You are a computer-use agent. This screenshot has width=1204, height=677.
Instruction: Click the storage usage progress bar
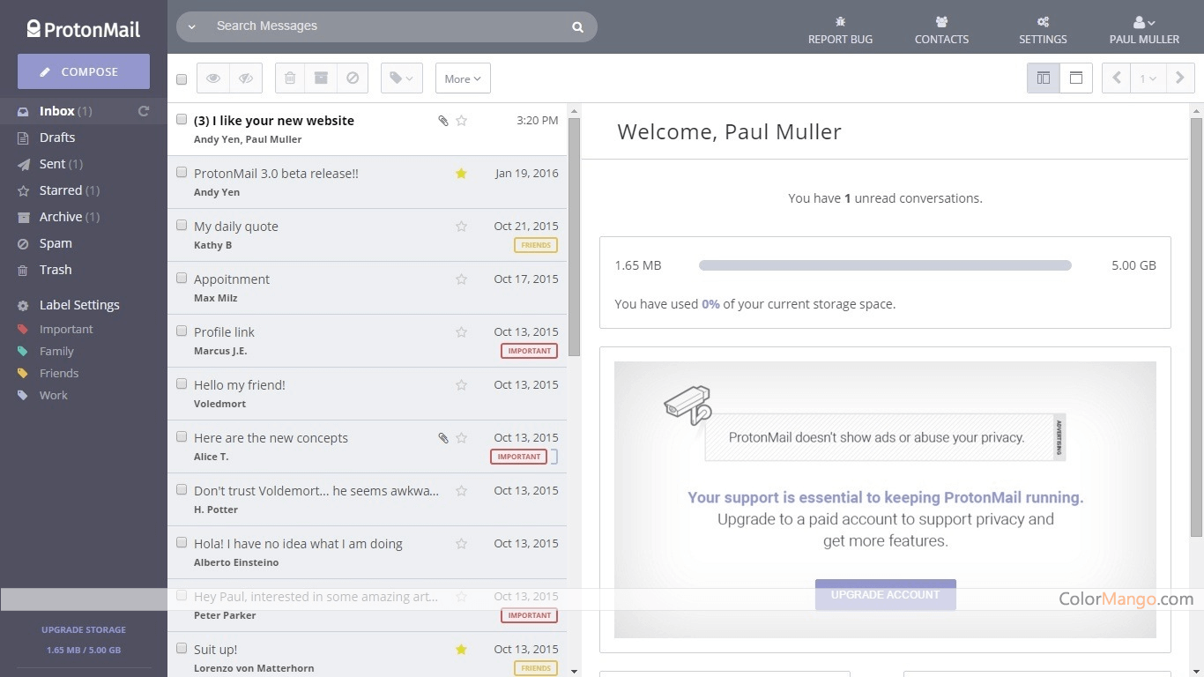(885, 264)
